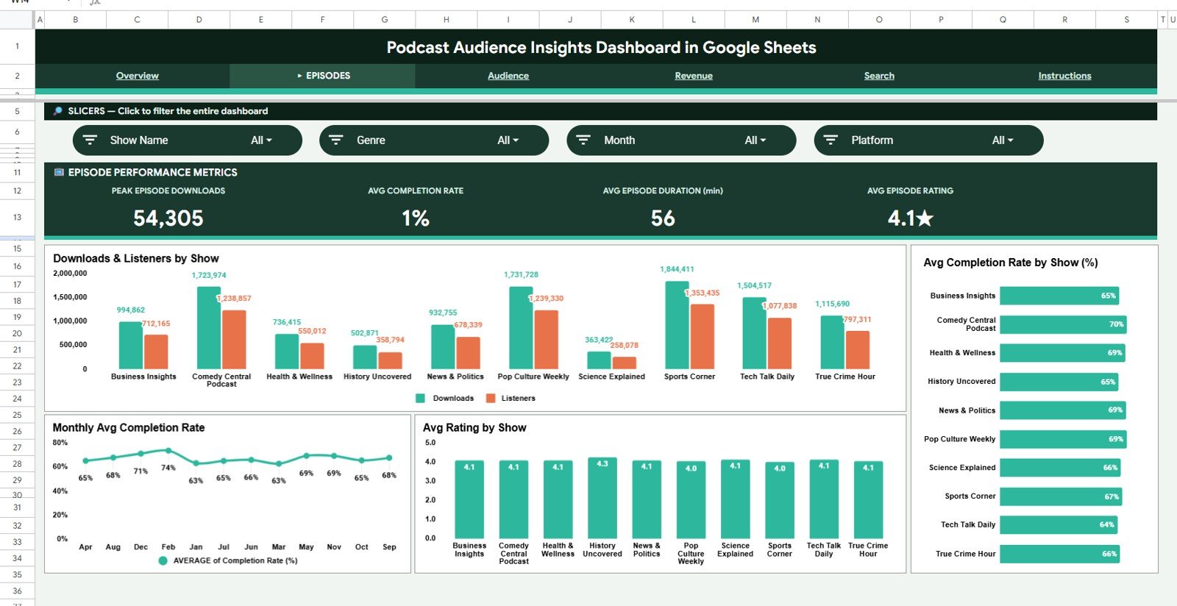Click the Tech Talk Daily 64% bar
Image resolution: width=1177 pixels, height=606 pixels.
[x=1059, y=525]
